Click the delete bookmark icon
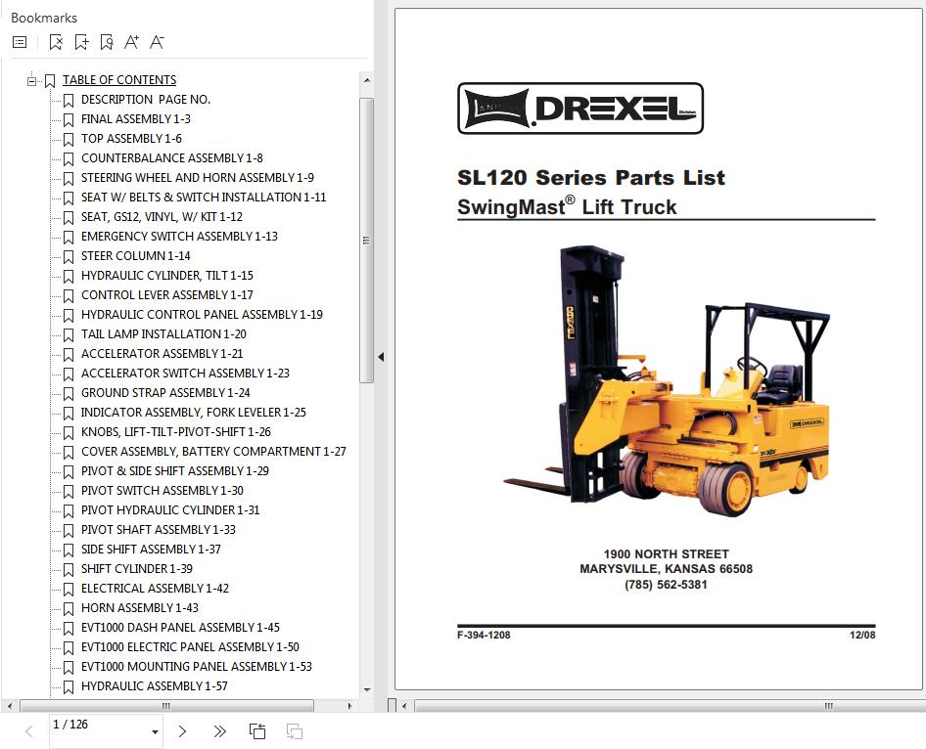This screenshot has height=749, width=926. [56, 42]
